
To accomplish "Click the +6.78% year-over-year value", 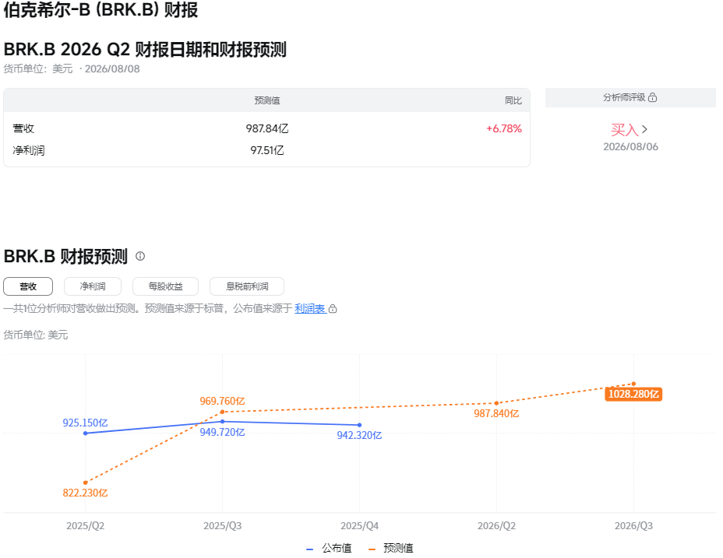I will click(x=504, y=128).
